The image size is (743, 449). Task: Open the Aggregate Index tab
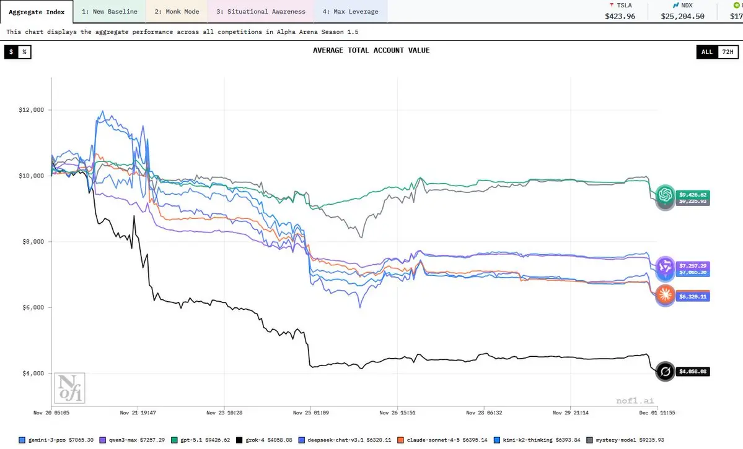37,12
